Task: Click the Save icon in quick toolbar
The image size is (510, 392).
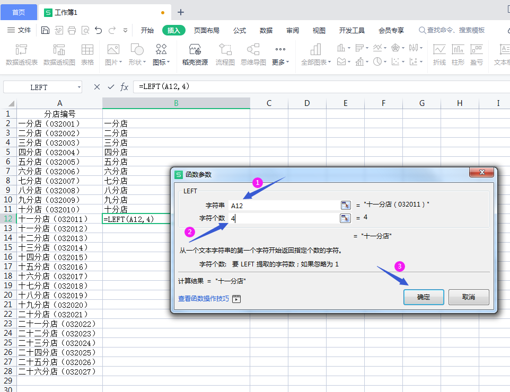Action: click(x=45, y=31)
